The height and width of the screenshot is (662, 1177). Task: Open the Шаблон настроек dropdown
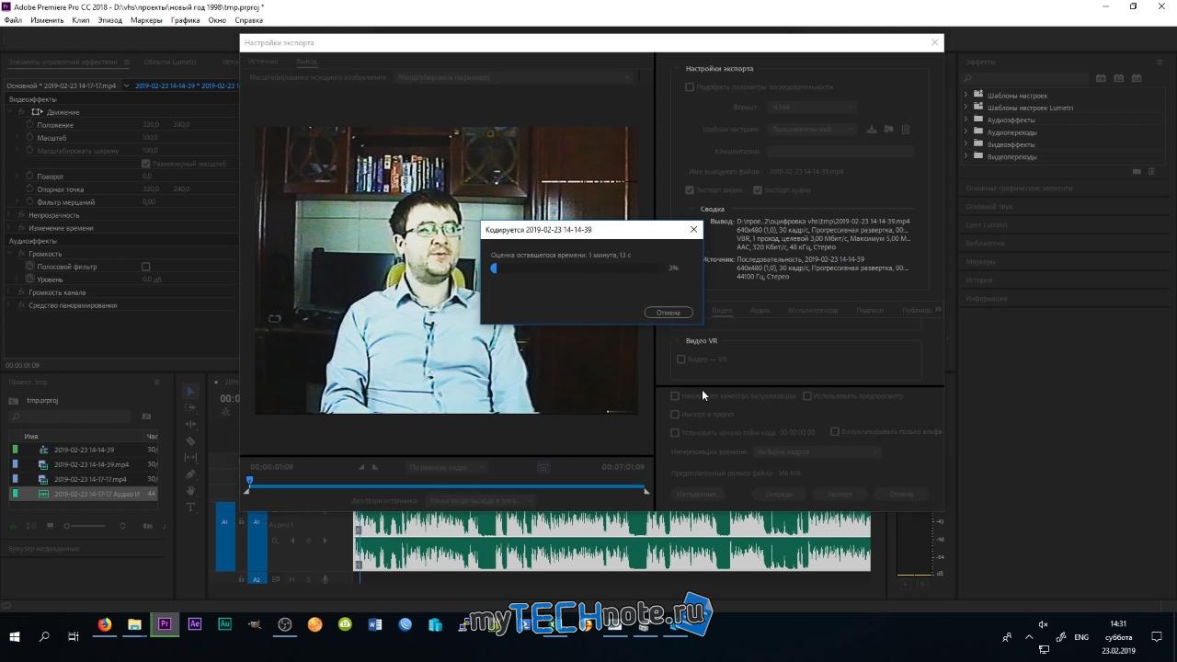coord(811,130)
